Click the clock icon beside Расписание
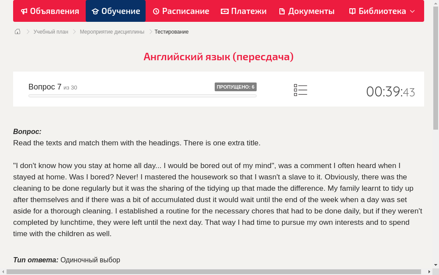The image size is (439, 275). [156, 11]
